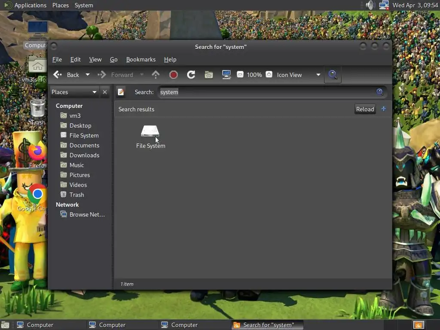The width and height of the screenshot is (440, 330).
Task: Open the Edit menu
Action: coord(75,59)
